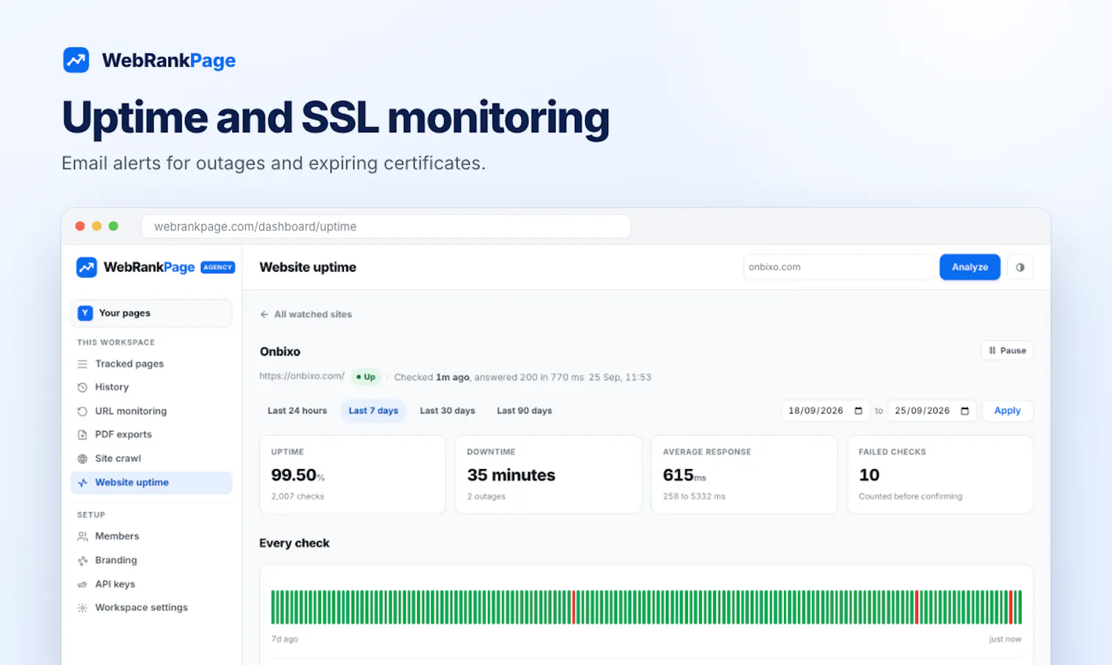Viewport: 1112px width, 665px height.
Task: Select the Last 30 days range
Action: coord(448,411)
